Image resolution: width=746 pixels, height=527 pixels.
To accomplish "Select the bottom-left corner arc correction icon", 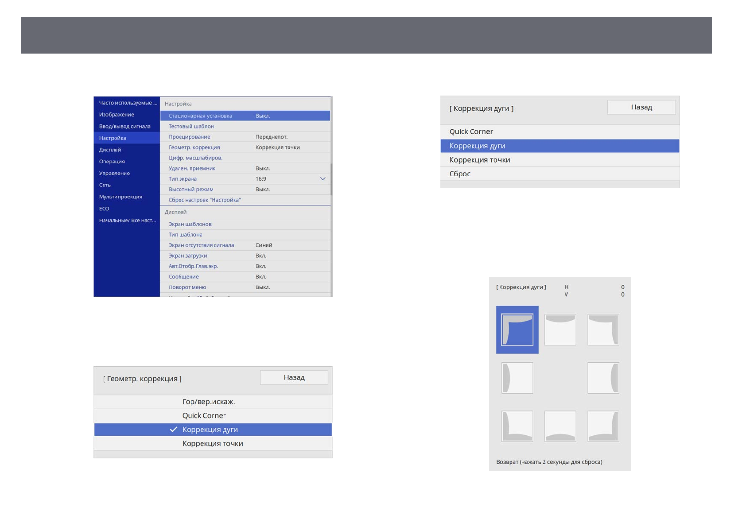I will [x=517, y=426].
